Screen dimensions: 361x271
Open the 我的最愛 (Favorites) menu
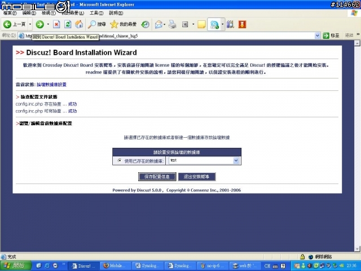[x=73, y=13]
